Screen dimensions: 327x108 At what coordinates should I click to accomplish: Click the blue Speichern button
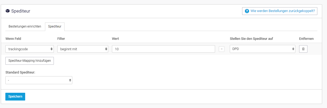point(15,97)
